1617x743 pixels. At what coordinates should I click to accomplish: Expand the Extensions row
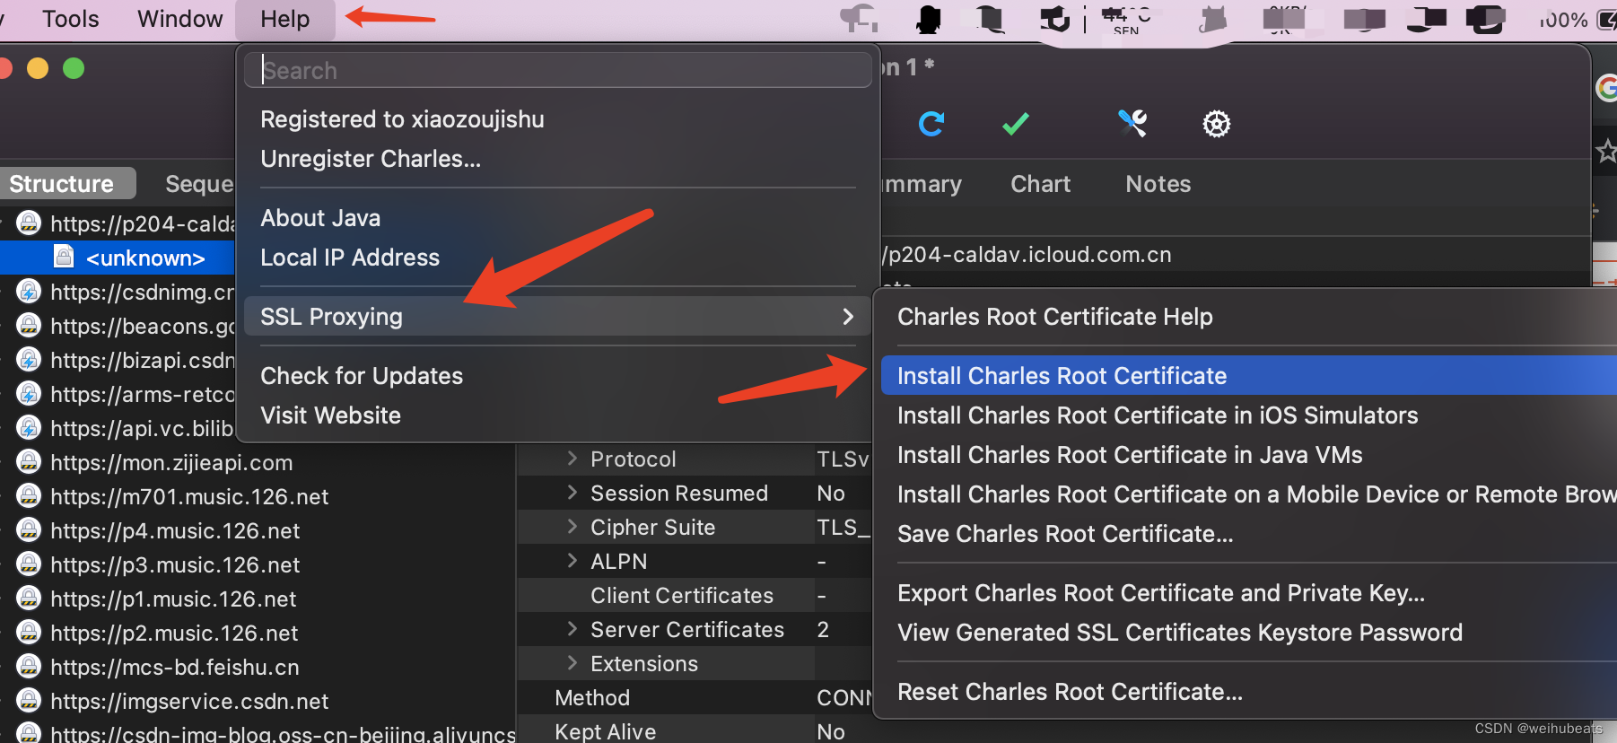coord(573,663)
